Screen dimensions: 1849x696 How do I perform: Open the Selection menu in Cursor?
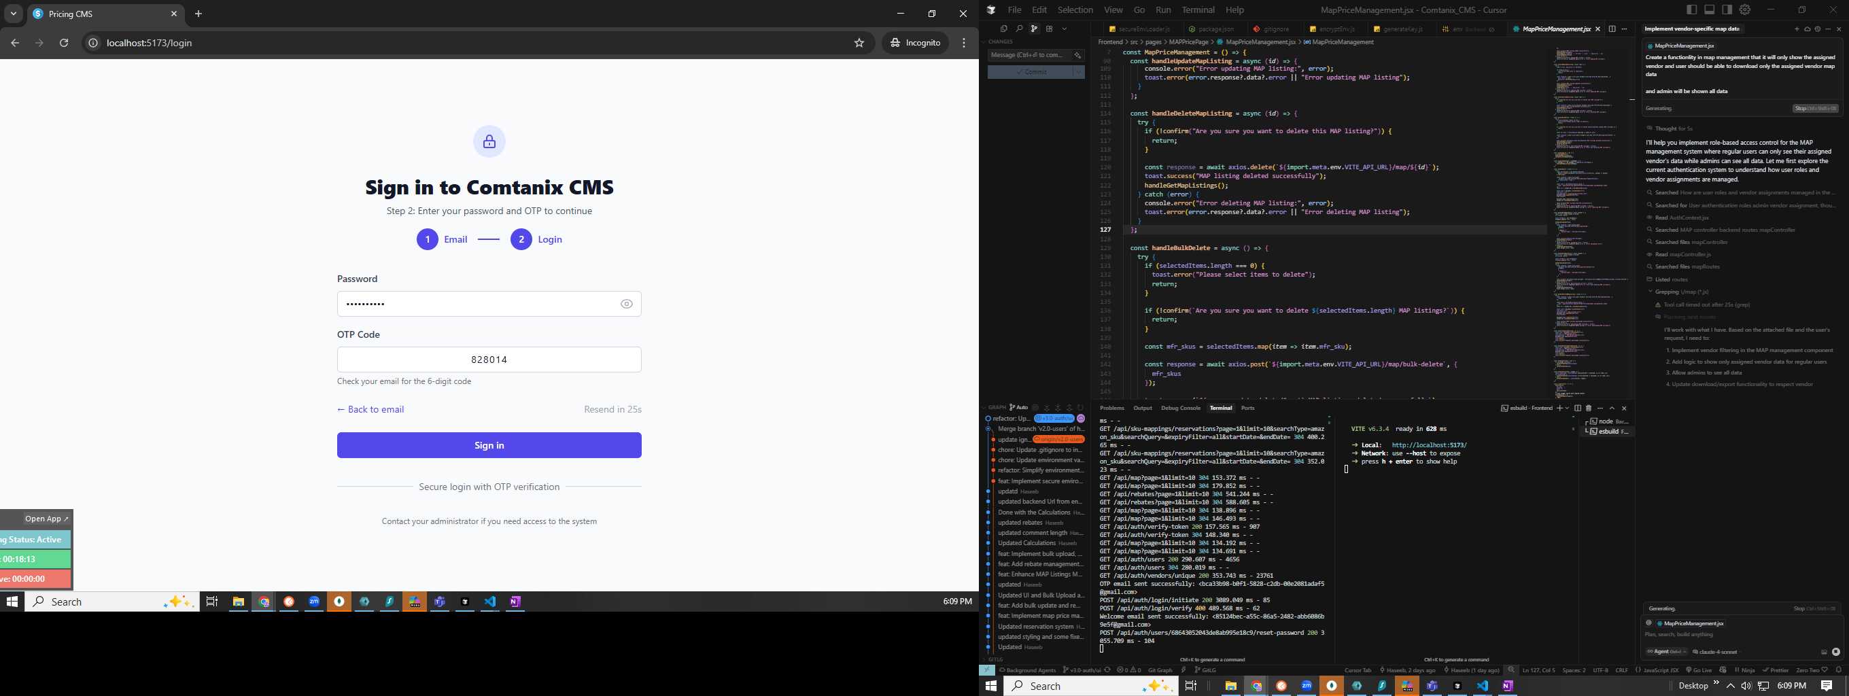click(1075, 10)
